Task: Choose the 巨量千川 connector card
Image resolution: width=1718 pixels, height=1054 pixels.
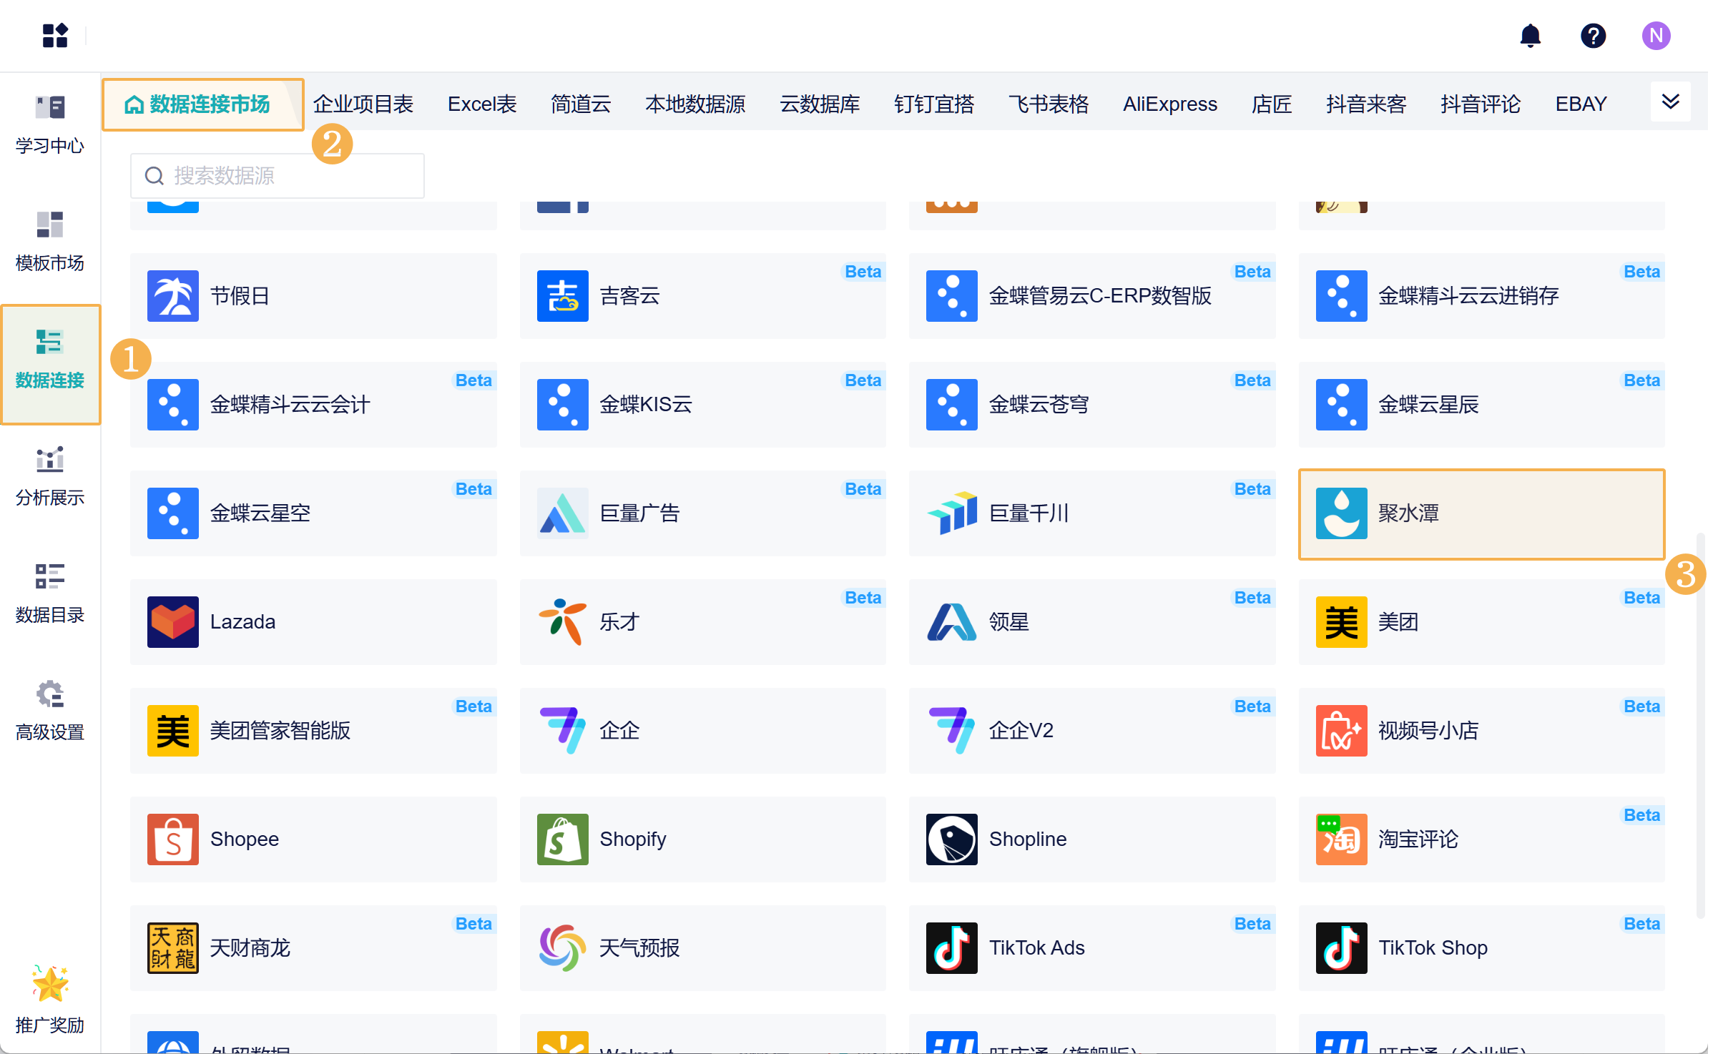Action: tap(1091, 513)
